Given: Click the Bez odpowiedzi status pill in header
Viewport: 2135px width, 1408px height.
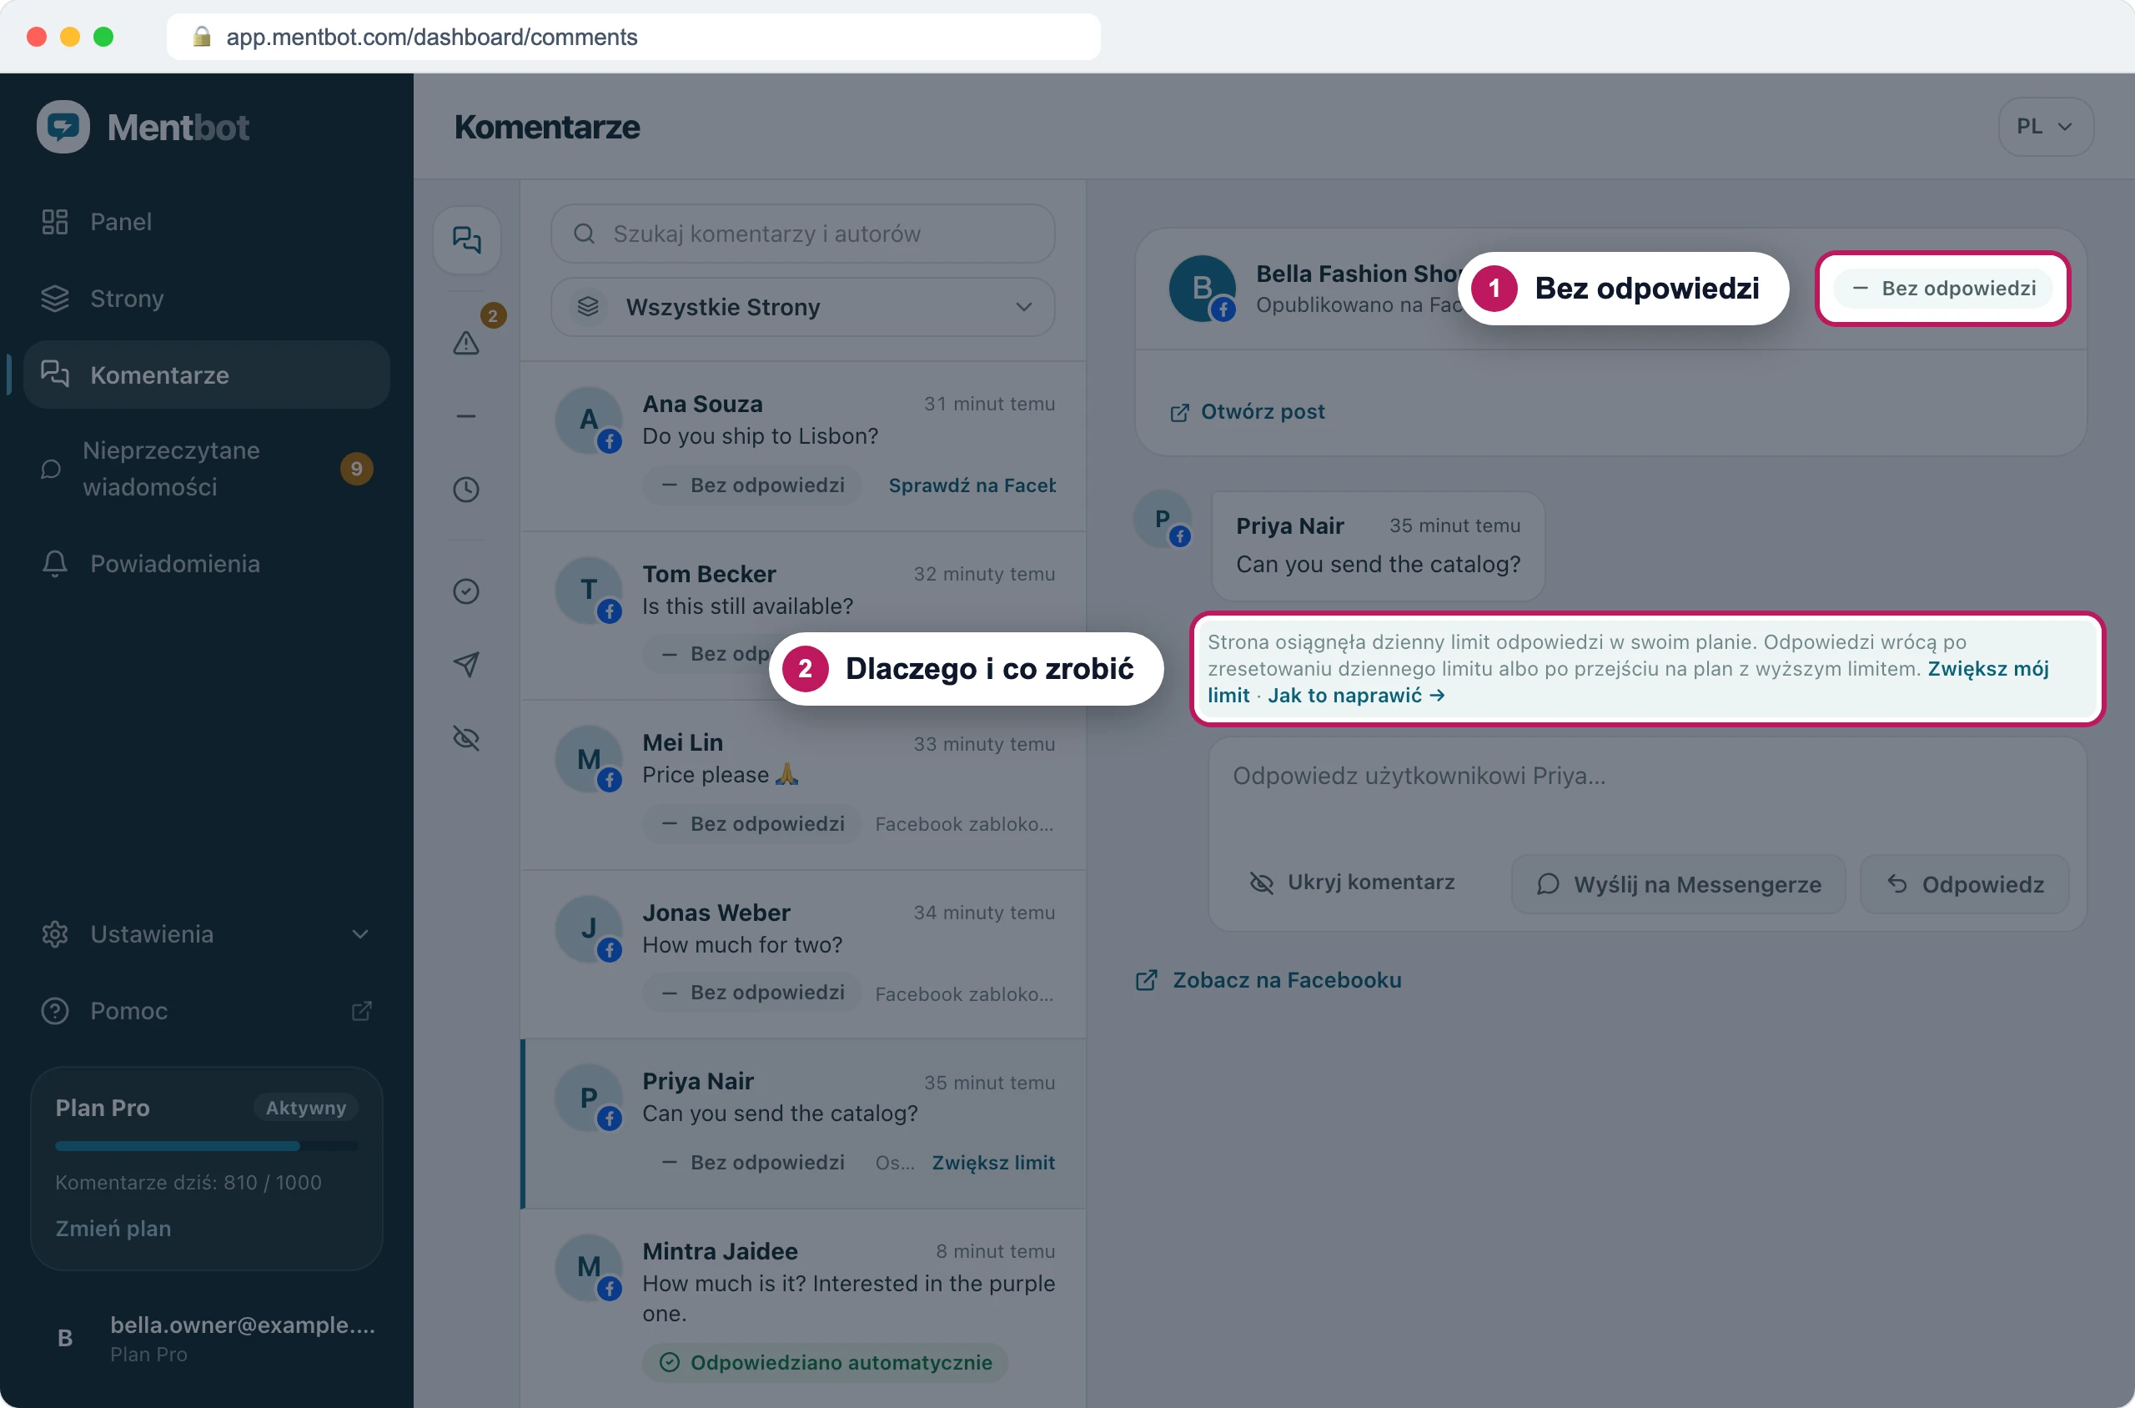Looking at the screenshot, I should pyautogui.click(x=1943, y=289).
